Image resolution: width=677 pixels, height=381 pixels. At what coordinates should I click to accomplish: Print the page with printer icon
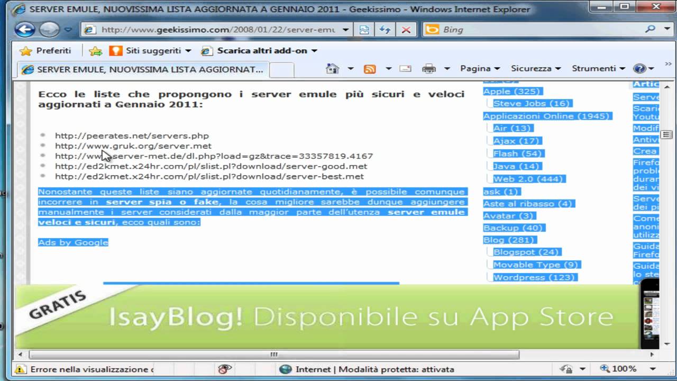pyautogui.click(x=429, y=69)
